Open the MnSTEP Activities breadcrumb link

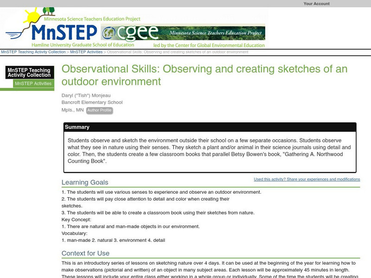tap(86, 52)
